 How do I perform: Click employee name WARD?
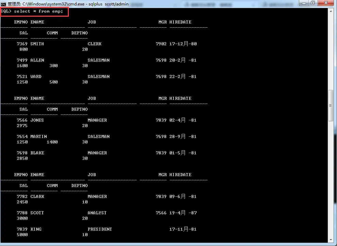(36, 76)
